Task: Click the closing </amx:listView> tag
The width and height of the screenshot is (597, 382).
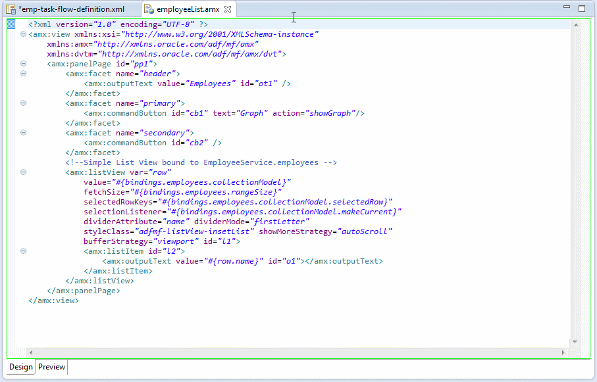Action: (100, 281)
